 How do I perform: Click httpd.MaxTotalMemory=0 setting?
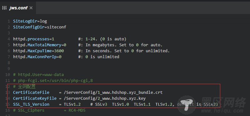coord(39,45)
